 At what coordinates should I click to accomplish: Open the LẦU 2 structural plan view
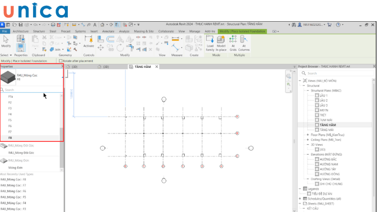point(323,100)
